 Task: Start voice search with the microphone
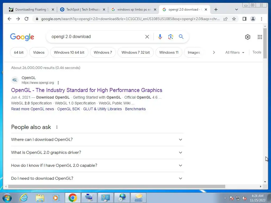coord(160,37)
